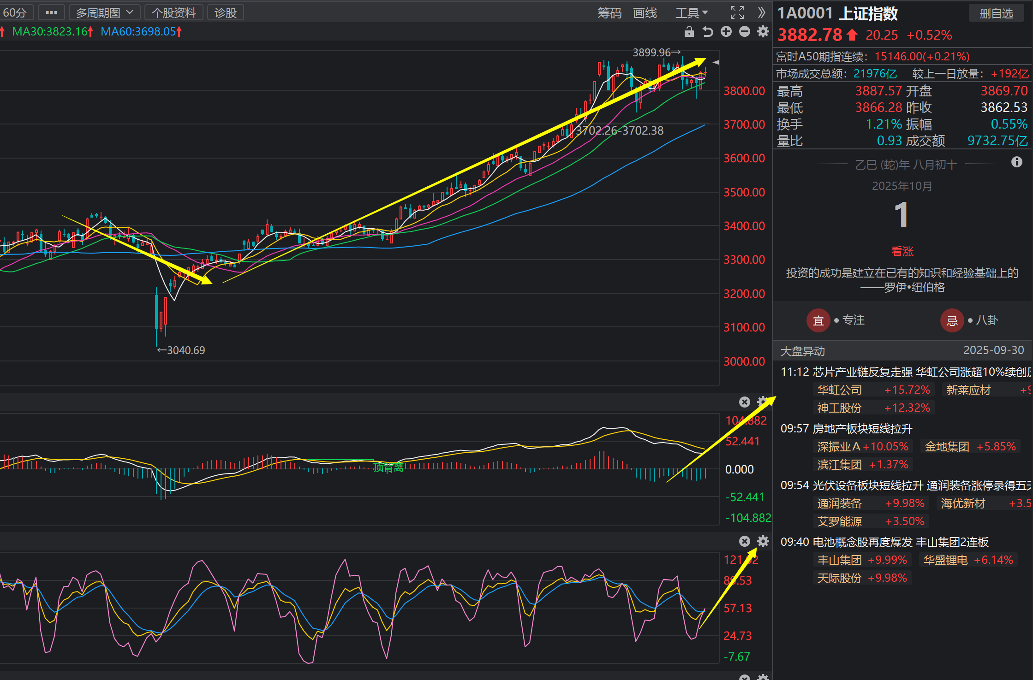1033x680 pixels.
Task: Open main chart settings gear
Action: [x=763, y=31]
